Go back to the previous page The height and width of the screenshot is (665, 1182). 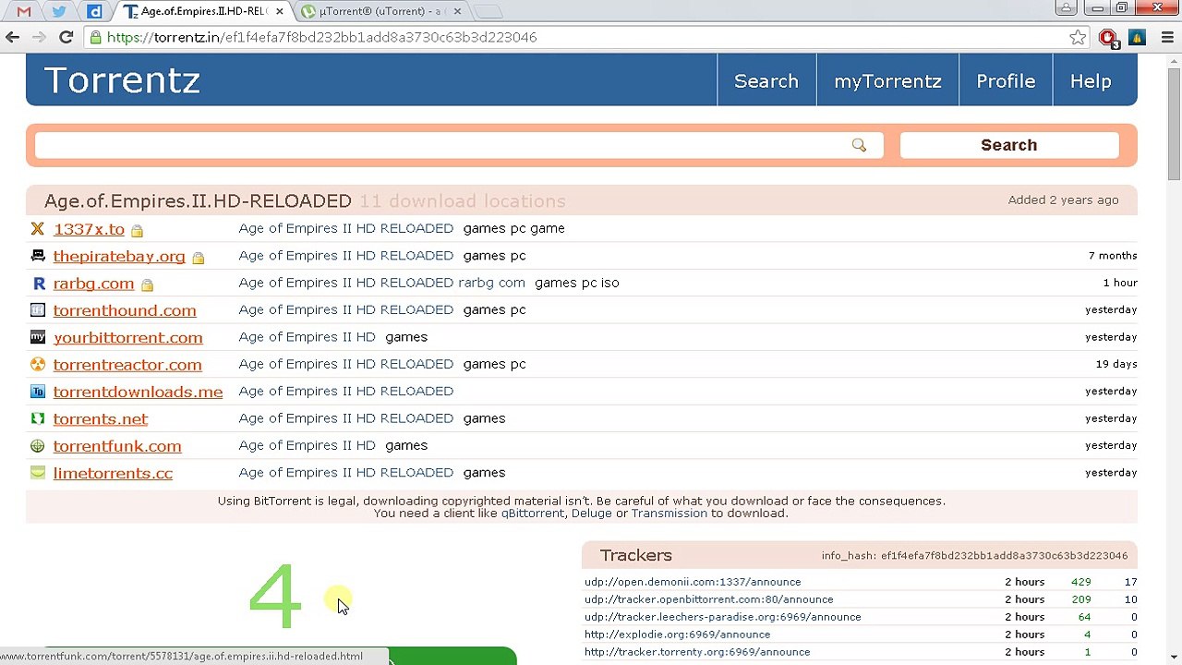13,37
